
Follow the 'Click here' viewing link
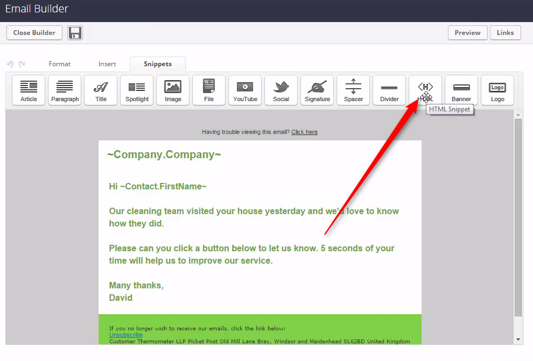pos(304,132)
